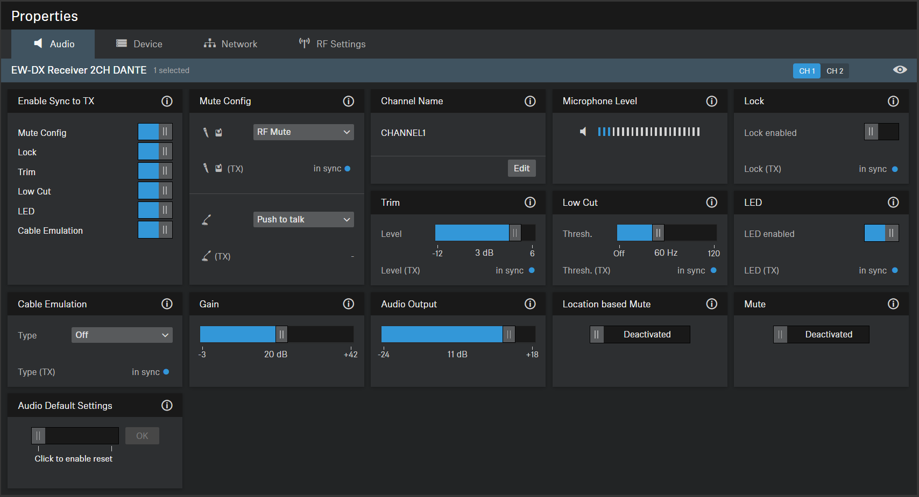
Task: Expand the Push to talk dropdown
Action: (x=303, y=219)
